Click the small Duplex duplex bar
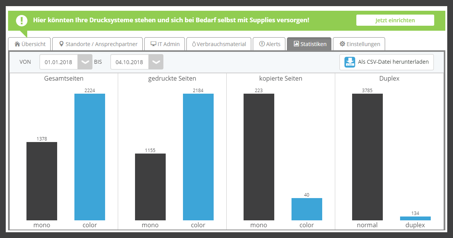Viewport: 453px width, 238px height. click(x=415, y=218)
